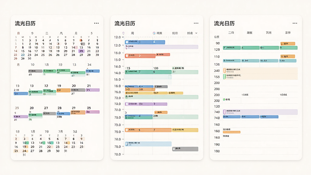Open the orange event under day 19
This screenshot has width=311, height=175.
coord(63,90)
